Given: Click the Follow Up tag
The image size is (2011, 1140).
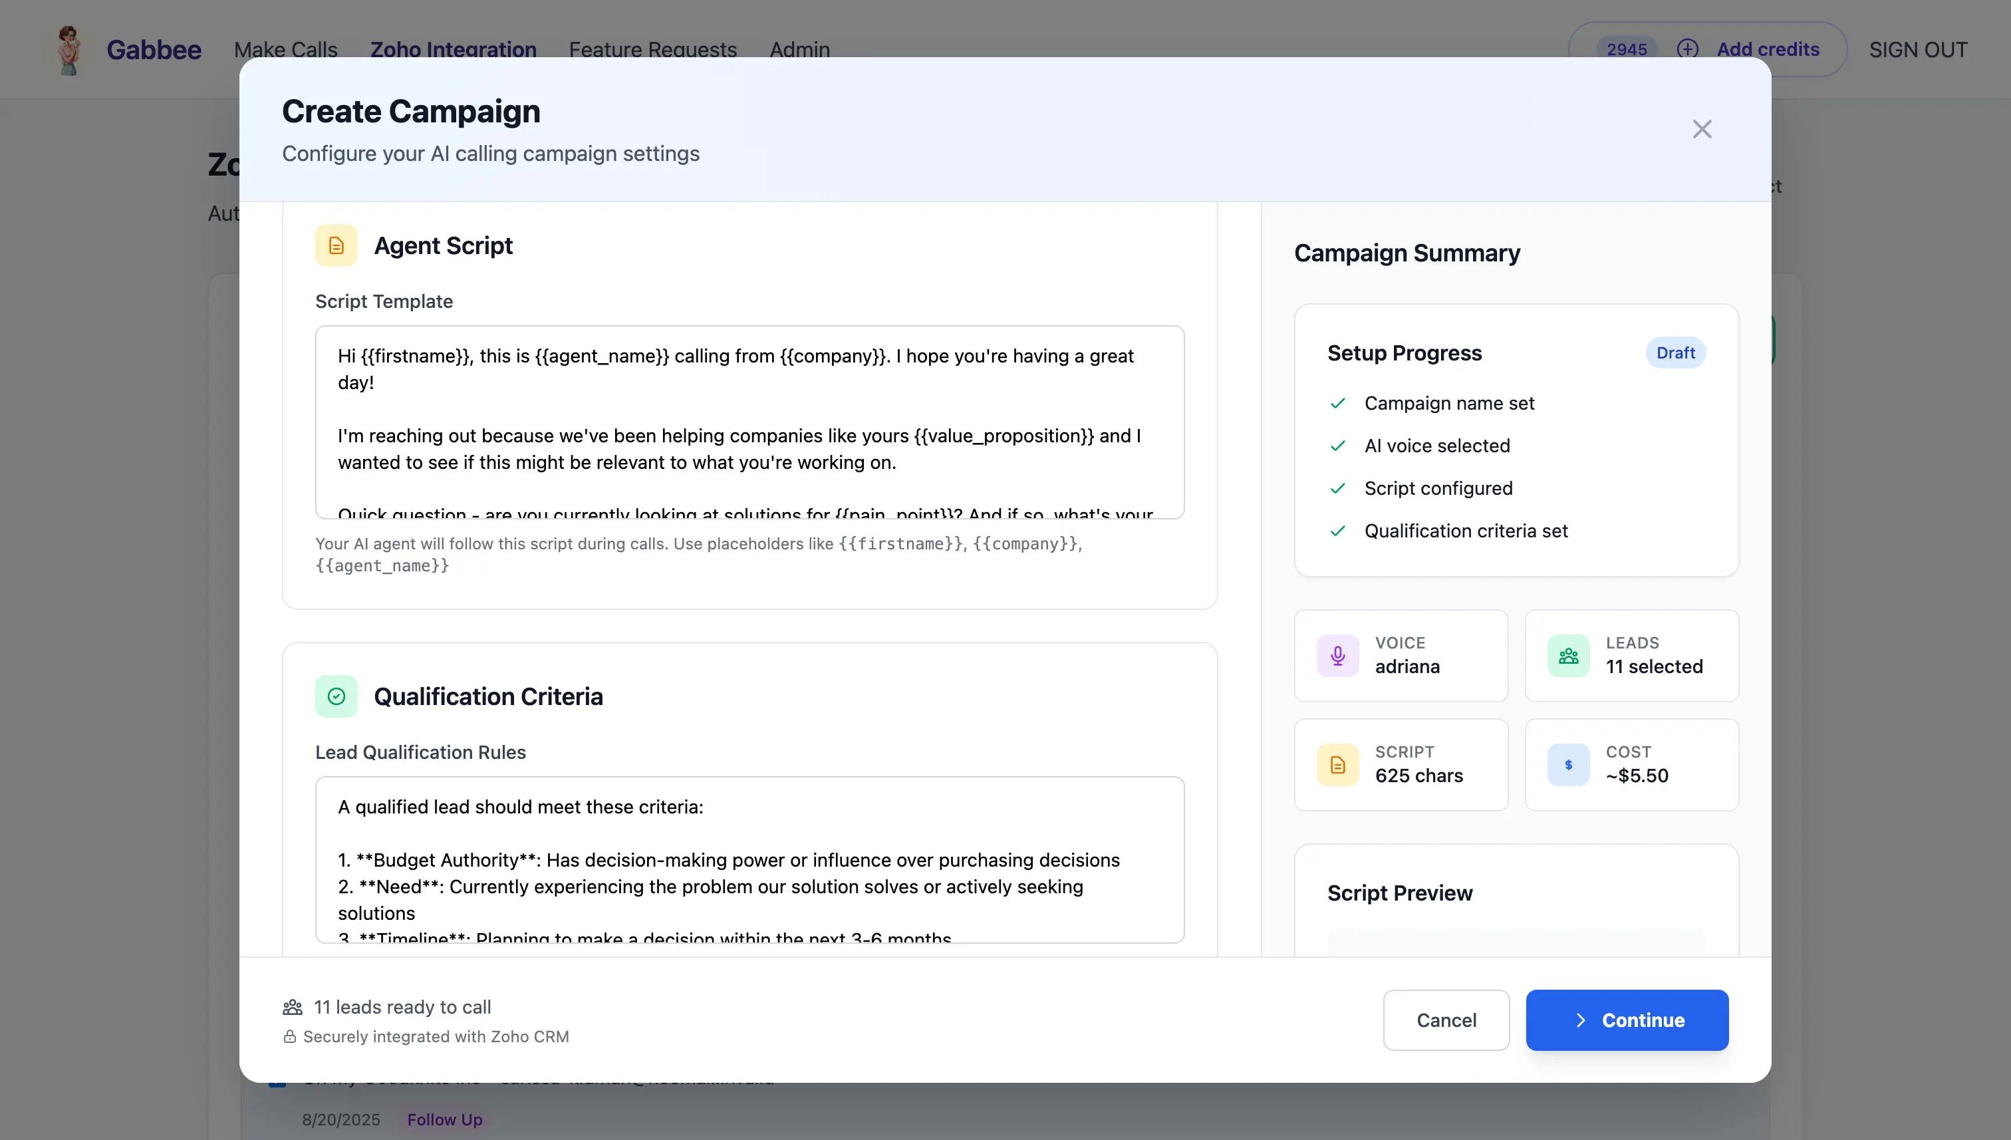Looking at the screenshot, I should [x=445, y=1119].
